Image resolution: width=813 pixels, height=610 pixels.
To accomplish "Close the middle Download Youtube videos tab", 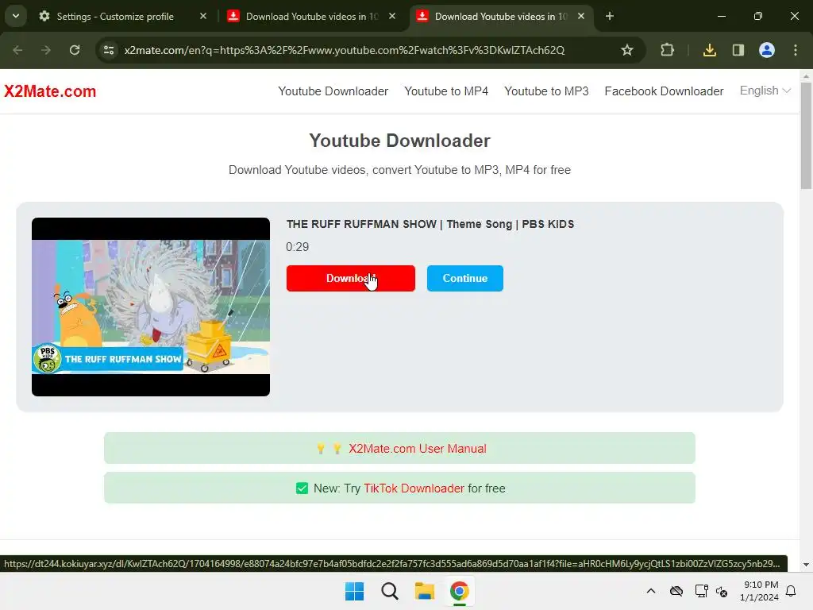I will coord(392,17).
